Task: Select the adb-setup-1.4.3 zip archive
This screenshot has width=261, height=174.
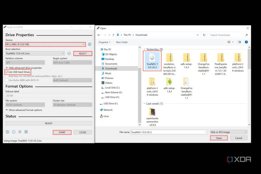Action: pyautogui.click(x=186, y=61)
